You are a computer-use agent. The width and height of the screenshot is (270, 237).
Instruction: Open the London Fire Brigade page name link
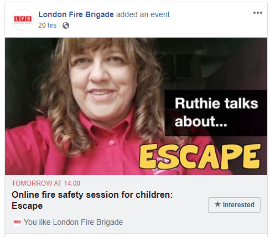[76, 14]
